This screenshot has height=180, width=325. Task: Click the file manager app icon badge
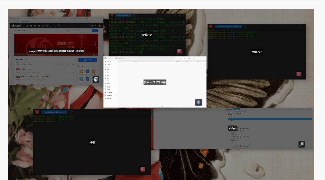click(198, 102)
